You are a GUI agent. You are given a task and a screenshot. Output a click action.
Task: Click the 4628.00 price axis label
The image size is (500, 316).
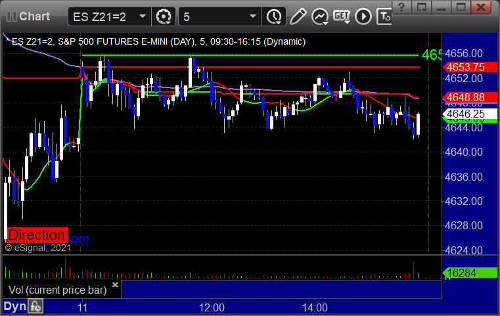click(464, 226)
